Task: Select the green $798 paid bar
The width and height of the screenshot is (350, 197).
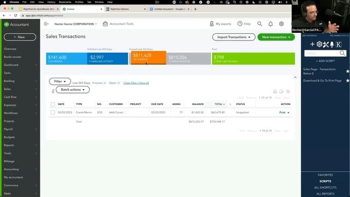Action: (x=253, y=59)
